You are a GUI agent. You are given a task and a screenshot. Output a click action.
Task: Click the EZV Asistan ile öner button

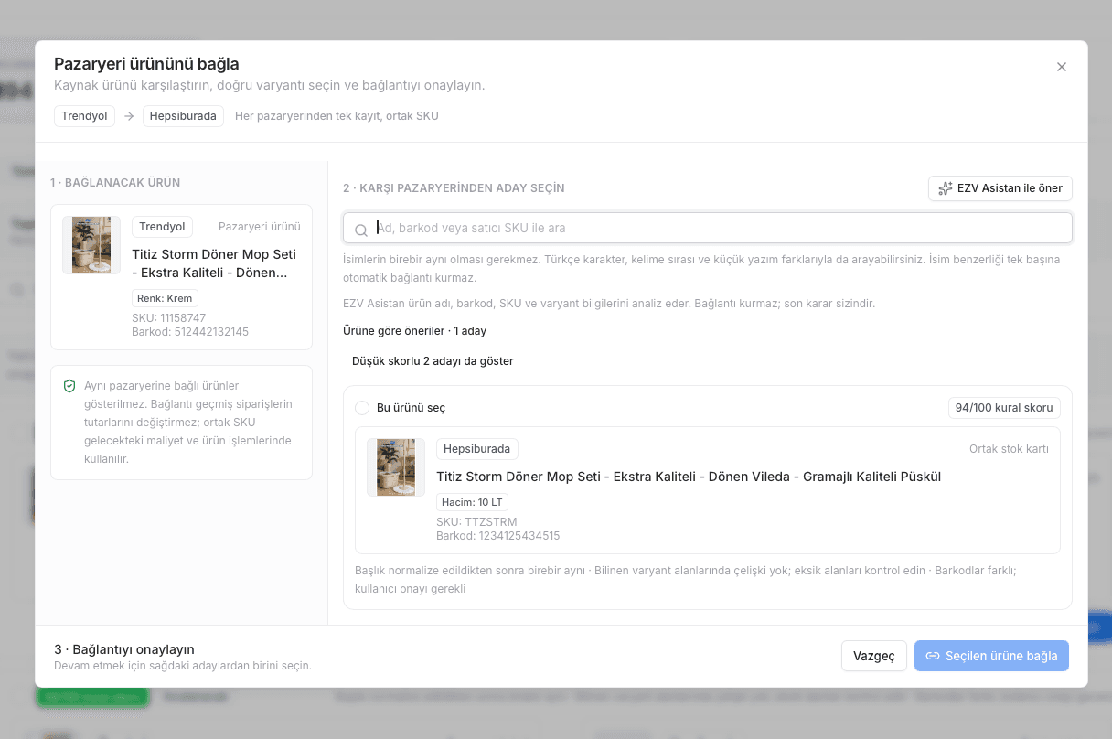[1000, 188]
